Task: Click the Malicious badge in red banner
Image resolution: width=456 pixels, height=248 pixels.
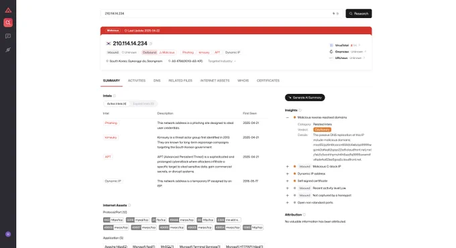Action: [x=113, y=31]
